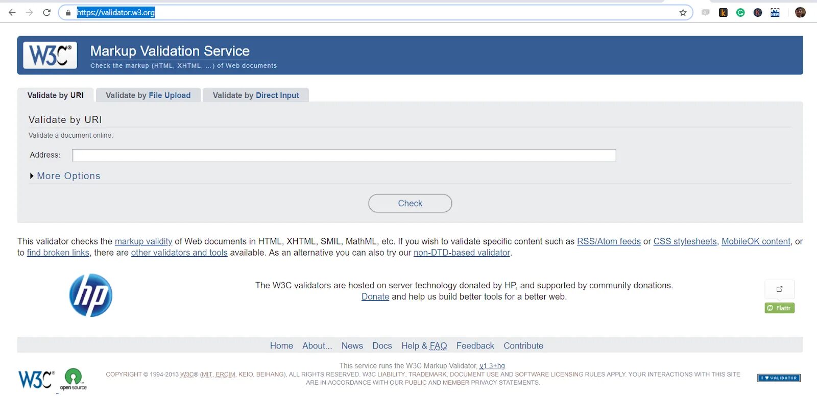The image size is (817, 398).
Task: Open the find broken links link
Action: tap(58, 253)
